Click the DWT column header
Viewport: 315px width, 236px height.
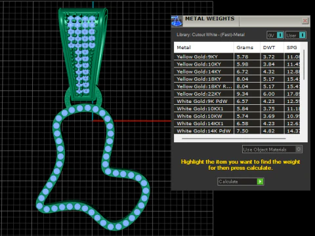tap(272, 47)
